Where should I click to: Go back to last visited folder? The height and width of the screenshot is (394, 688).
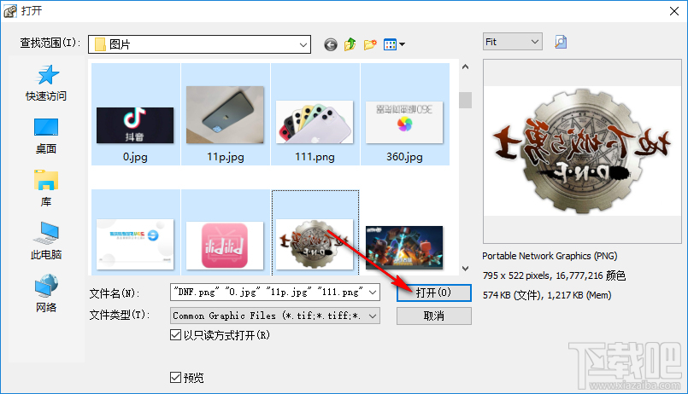point(331,44)
